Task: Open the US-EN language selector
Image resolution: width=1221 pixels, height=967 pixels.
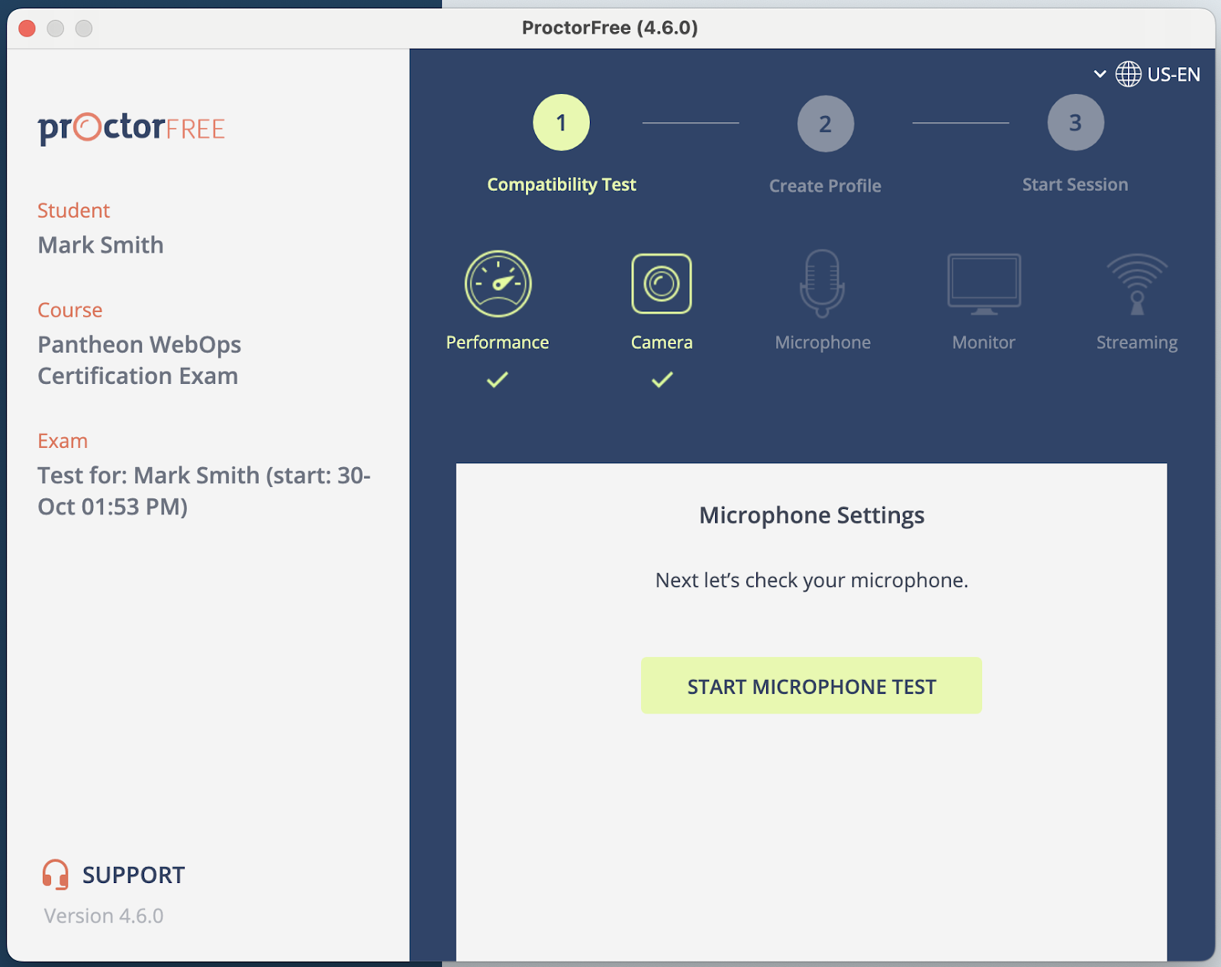Action: coord(1173,74)
